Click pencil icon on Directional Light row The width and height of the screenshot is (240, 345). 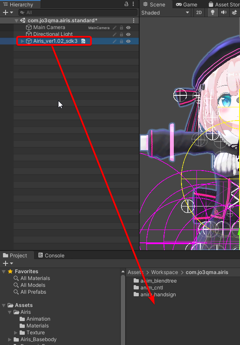(x=114, y=35)
